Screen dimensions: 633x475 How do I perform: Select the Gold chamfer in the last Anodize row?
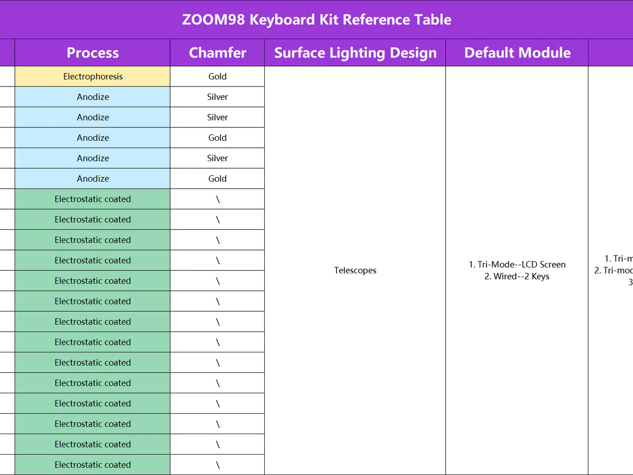tap(217, 179)
